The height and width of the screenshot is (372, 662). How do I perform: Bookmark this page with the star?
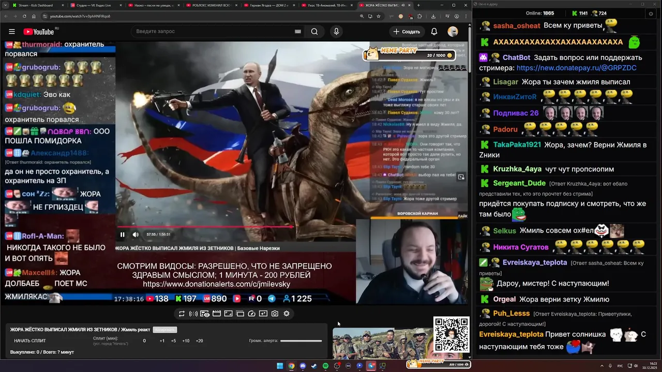point(379,16)
